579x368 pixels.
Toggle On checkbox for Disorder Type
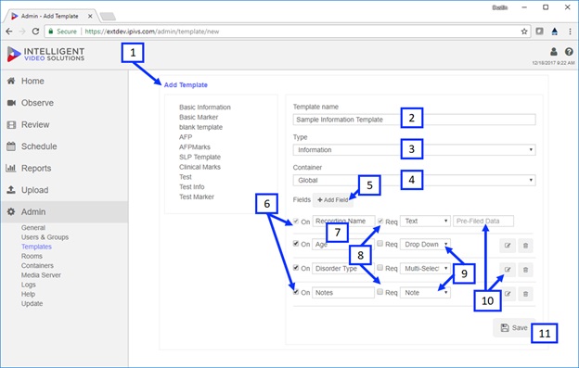(296, 268)
